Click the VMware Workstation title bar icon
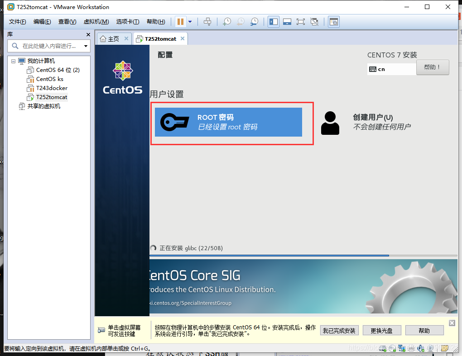 point(10,7)
